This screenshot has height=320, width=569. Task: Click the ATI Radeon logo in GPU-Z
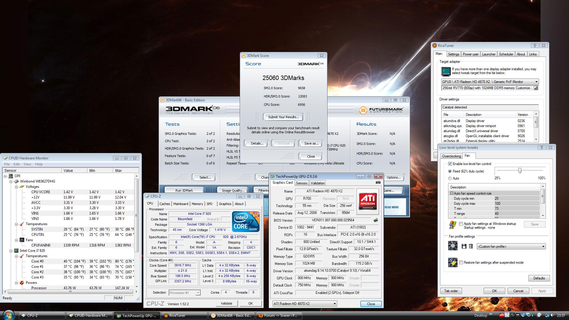coord(368,201)
